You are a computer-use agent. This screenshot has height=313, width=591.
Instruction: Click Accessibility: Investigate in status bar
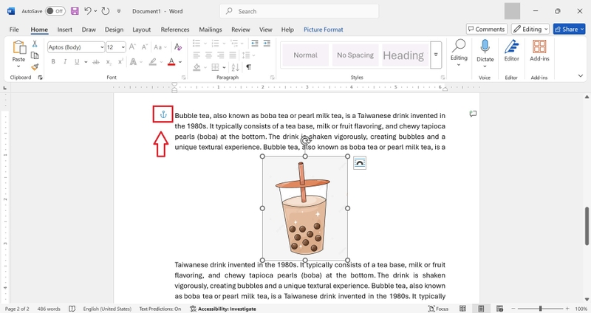click(223, 309)
